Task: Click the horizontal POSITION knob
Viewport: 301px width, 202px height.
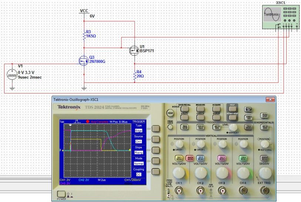Action: pos(265,144)
